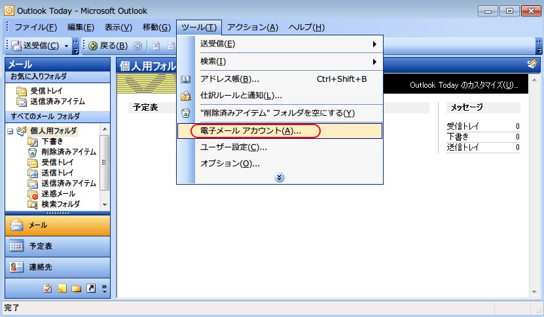The height and width of the screenshot is (317, 544).
Task: Click the empty Deleted Items trash icon
Action: coord(185,113)
